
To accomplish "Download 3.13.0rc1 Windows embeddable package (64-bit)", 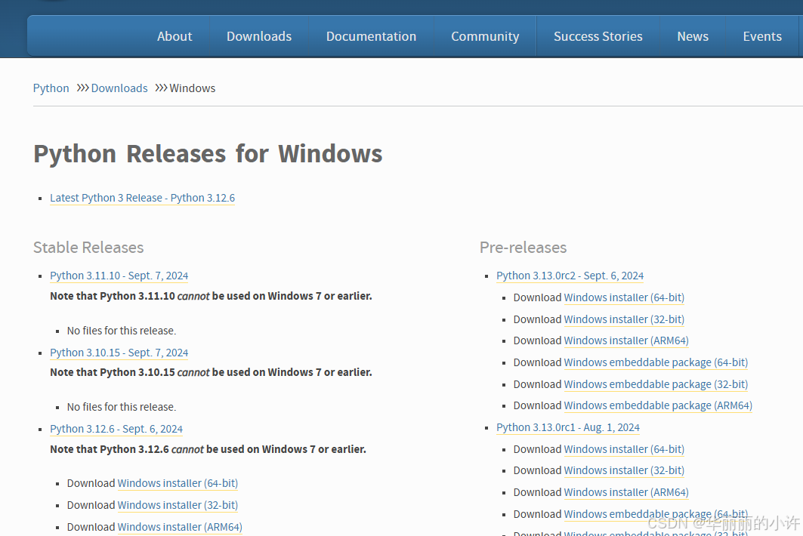I will click(656, 514).
